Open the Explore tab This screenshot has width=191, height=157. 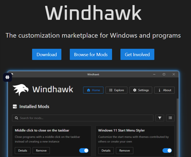click(x=116, y=90)
